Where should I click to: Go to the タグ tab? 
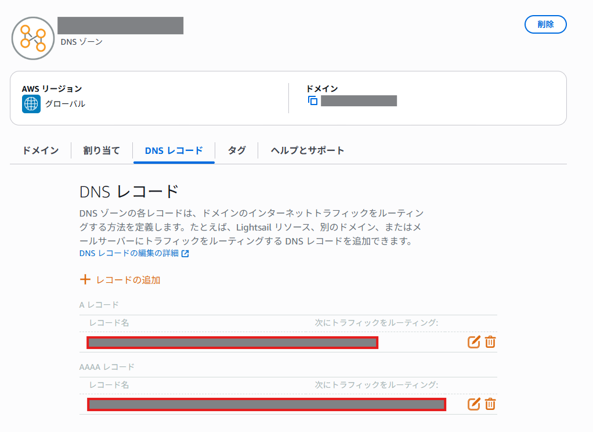click(x=236, y=150)
